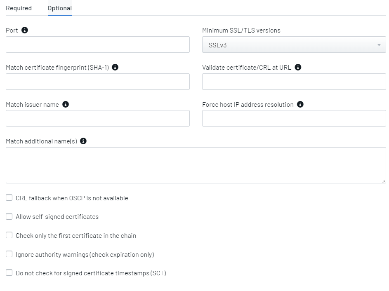
Task: Switch to the Required tab
Action: pos(19,8)
